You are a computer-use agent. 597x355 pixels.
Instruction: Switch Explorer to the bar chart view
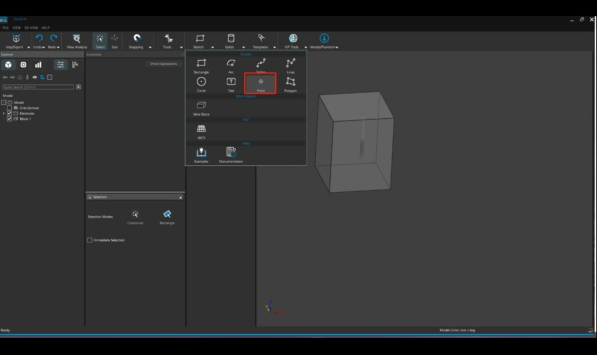[x=38, y=65]
